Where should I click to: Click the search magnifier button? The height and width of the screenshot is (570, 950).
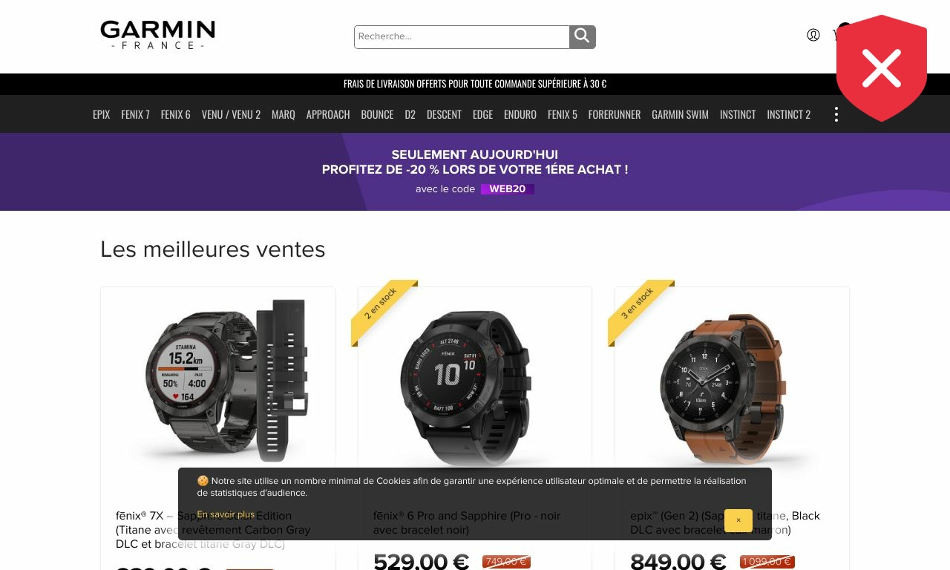[x=583, y=36]
